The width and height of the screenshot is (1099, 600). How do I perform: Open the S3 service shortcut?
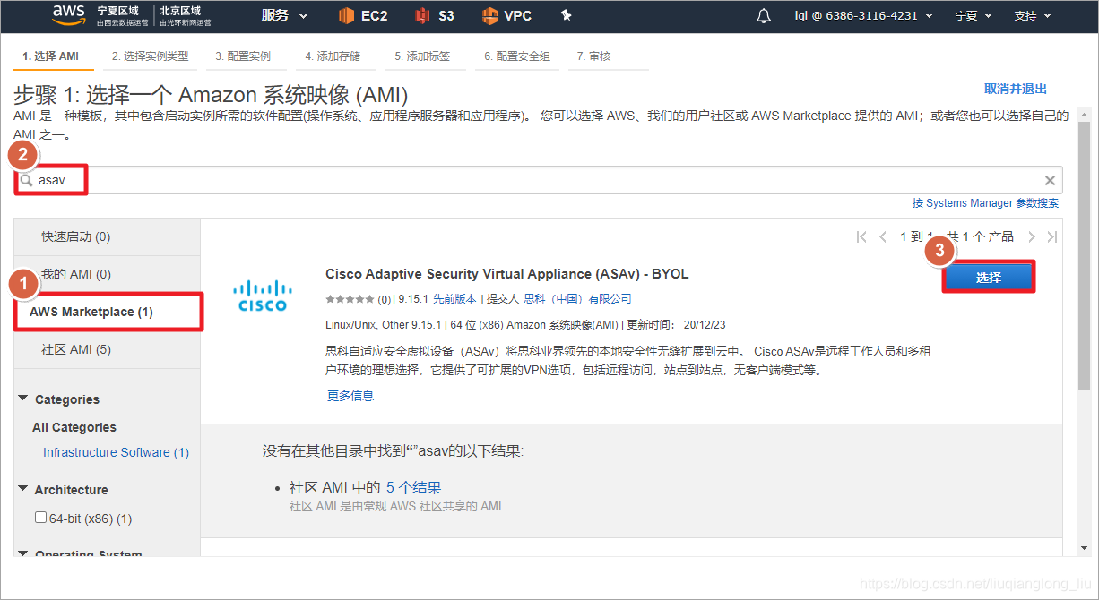435,16
